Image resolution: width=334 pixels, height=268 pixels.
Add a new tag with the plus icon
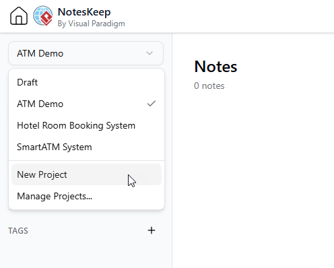(x=152, y=230)
